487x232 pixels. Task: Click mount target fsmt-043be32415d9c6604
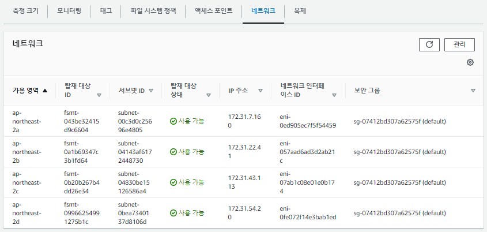click(82, 121)
